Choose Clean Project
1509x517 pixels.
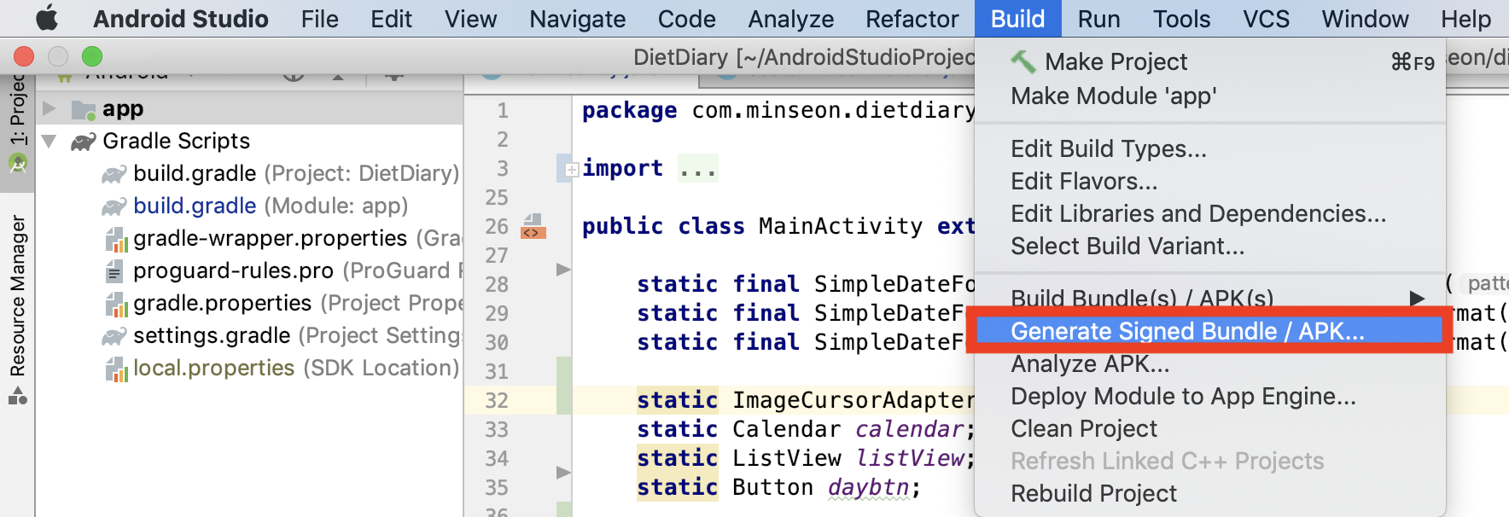pyautogui.click(x=1210, y=429)
